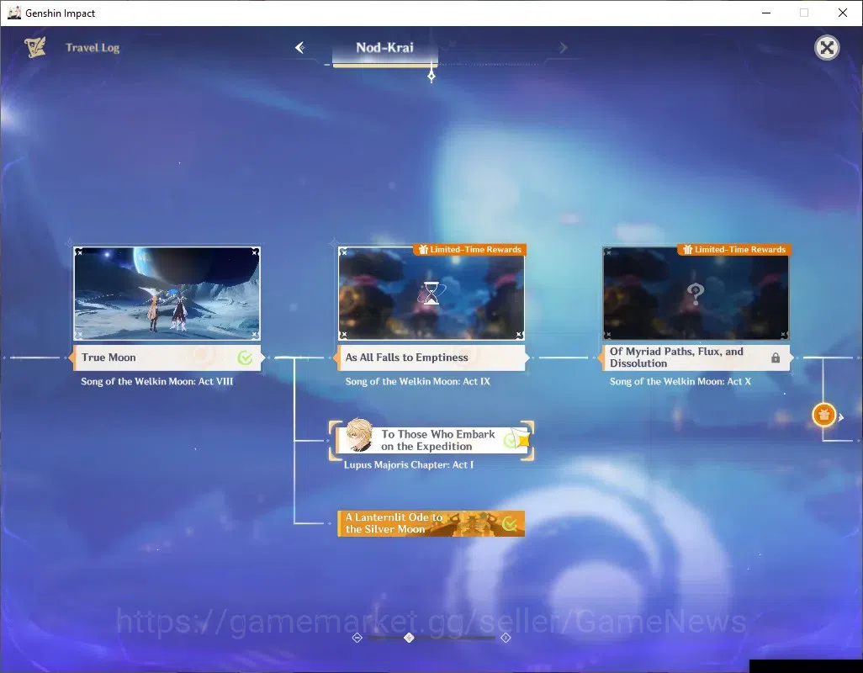The height and width of the screenshot is (673, 863).
Task: Click the bottom timeline slider handle
Action: pyautogui.click(x=409, y=638)
